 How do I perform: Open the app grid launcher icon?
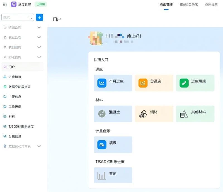[x=5, y=4]
